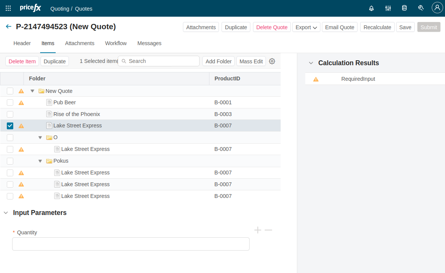This screenshot has width=445, height=273.
Task: Tick the Rise of the Phoenix checkbox
Action: click(10, 114)
